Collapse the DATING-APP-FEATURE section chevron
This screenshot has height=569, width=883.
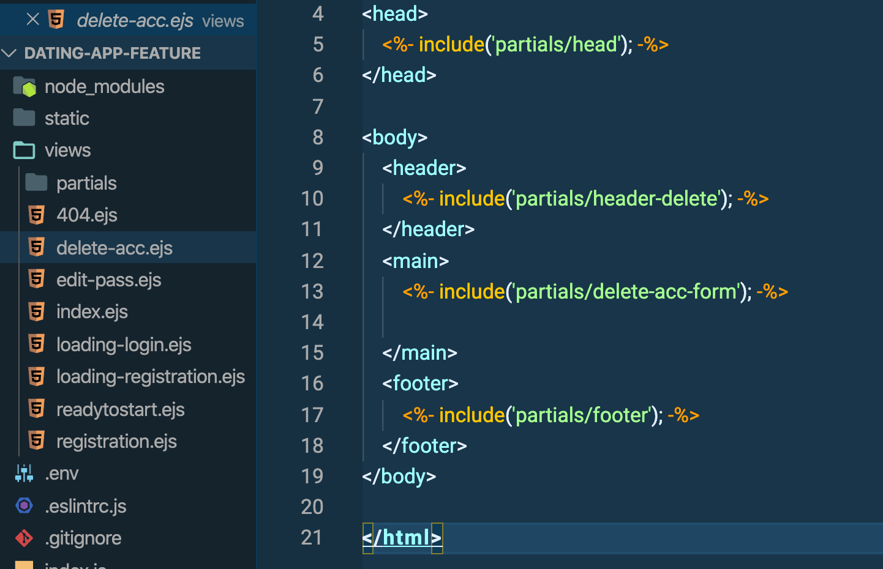point(9,53)
